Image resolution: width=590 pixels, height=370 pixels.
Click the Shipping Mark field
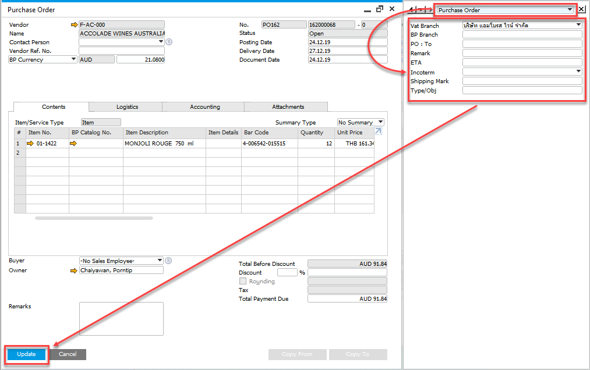(x=522, y=81)
